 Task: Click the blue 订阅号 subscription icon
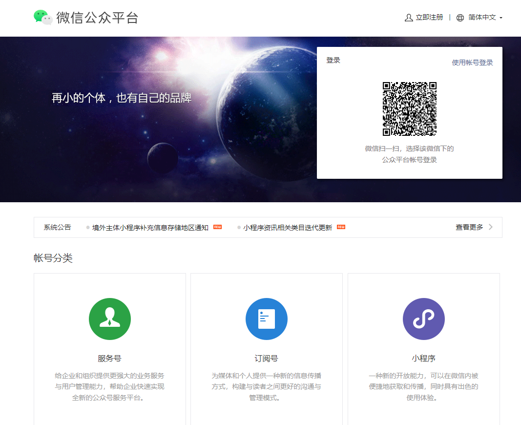[267, 319]
